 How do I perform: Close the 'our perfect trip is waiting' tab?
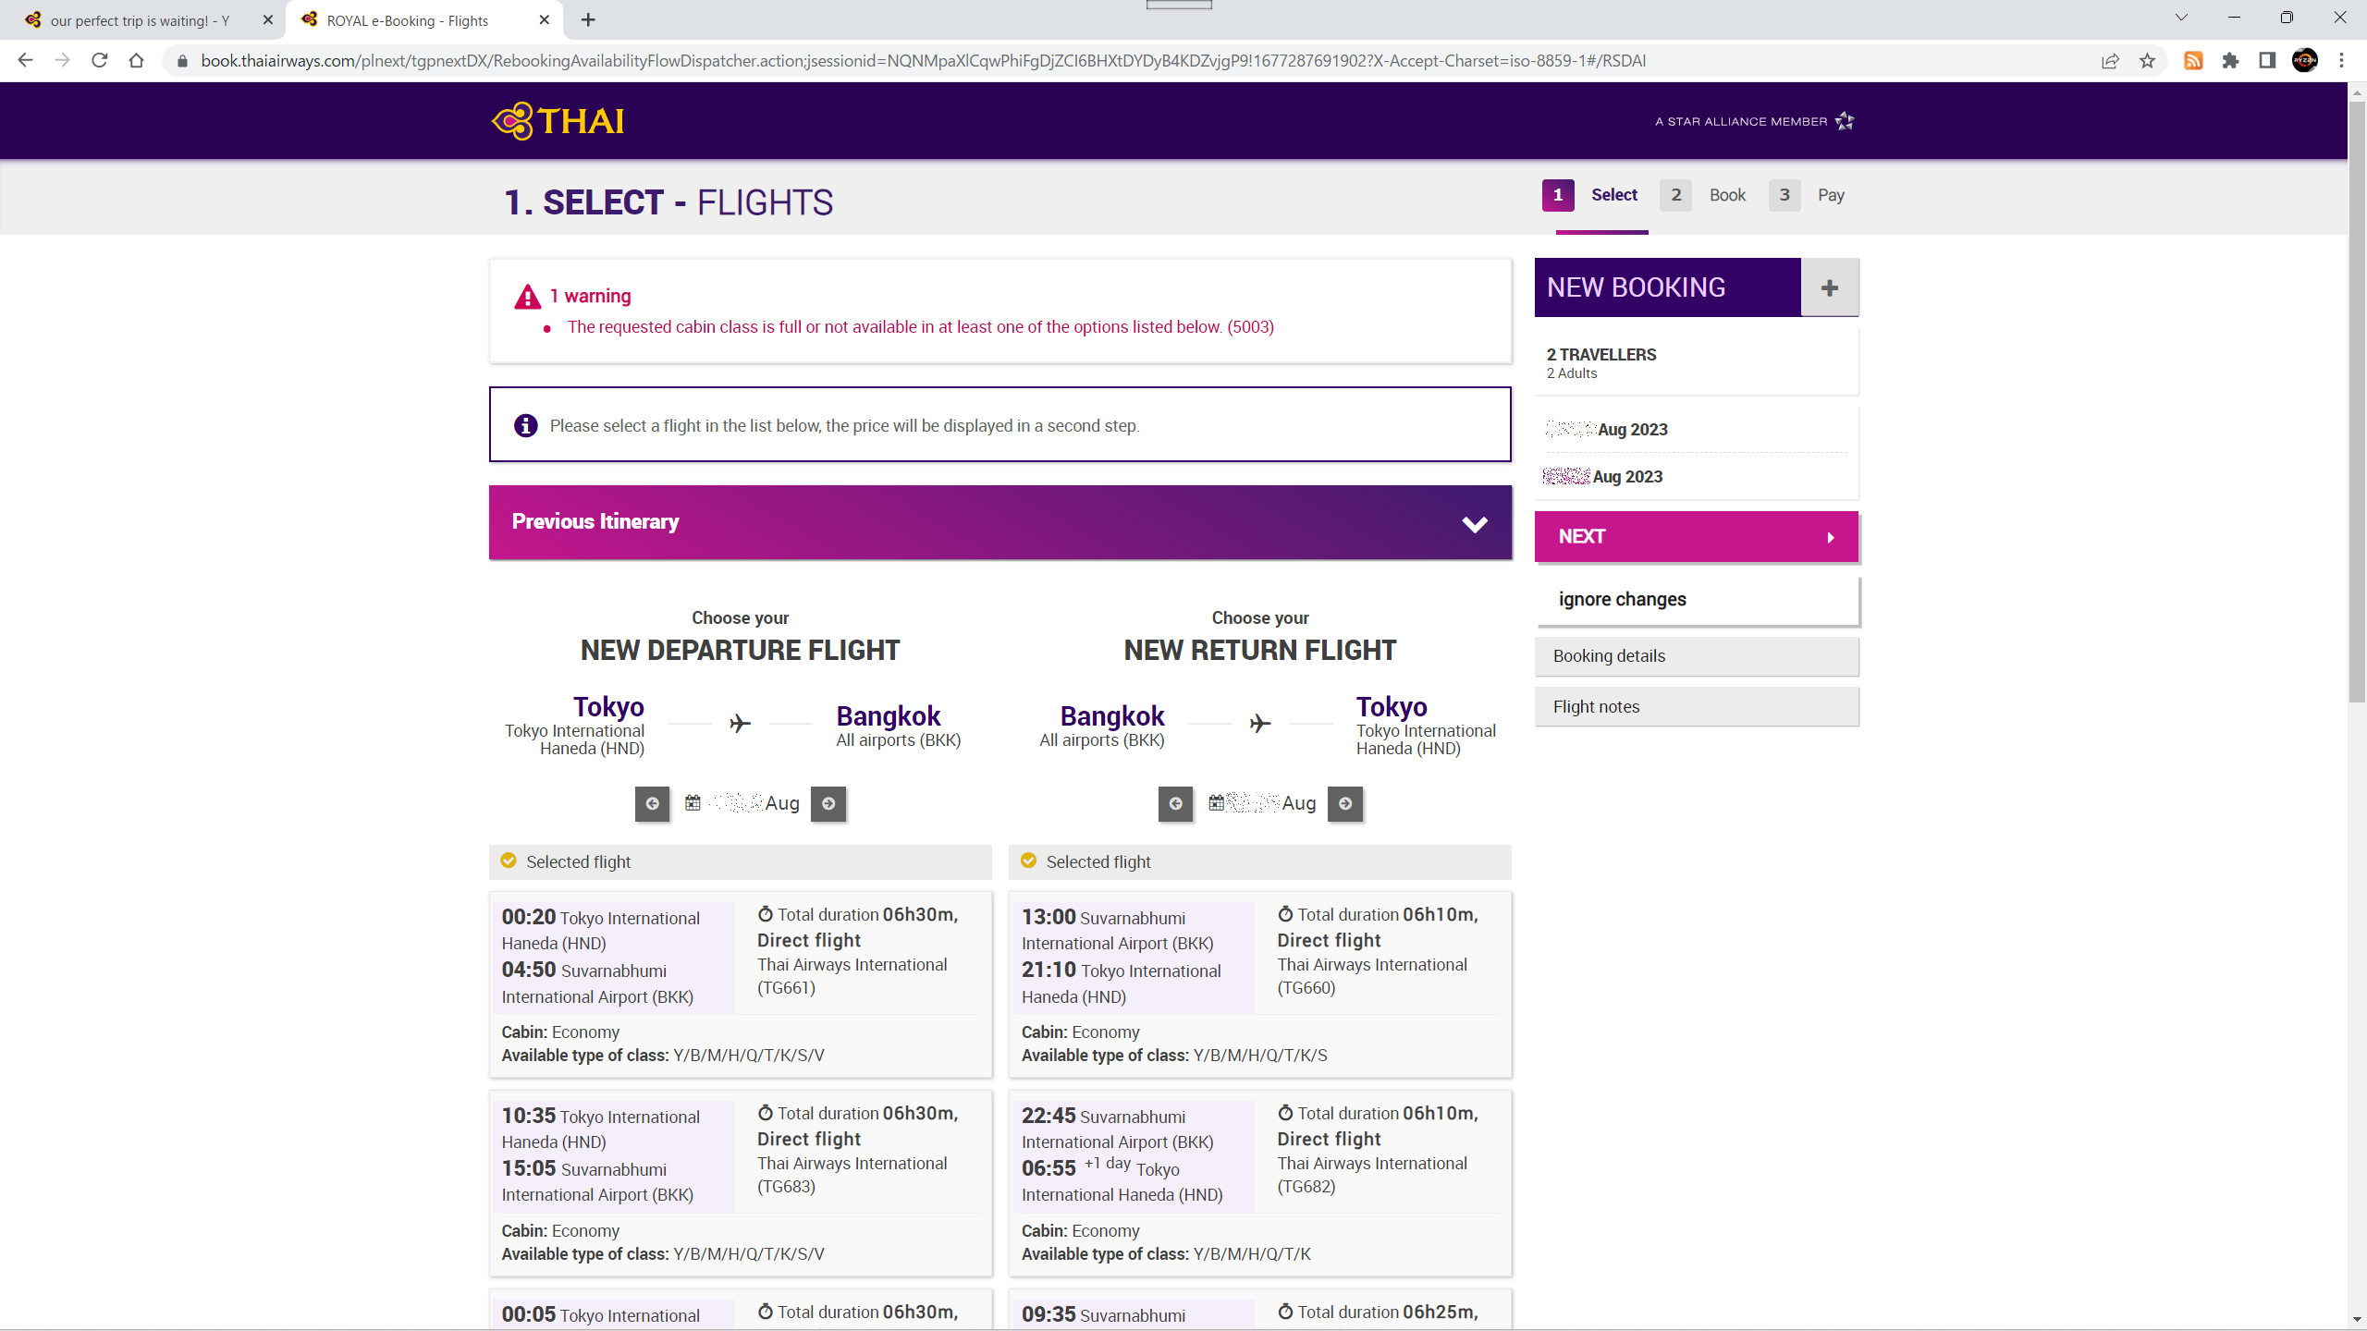point(268,19)
